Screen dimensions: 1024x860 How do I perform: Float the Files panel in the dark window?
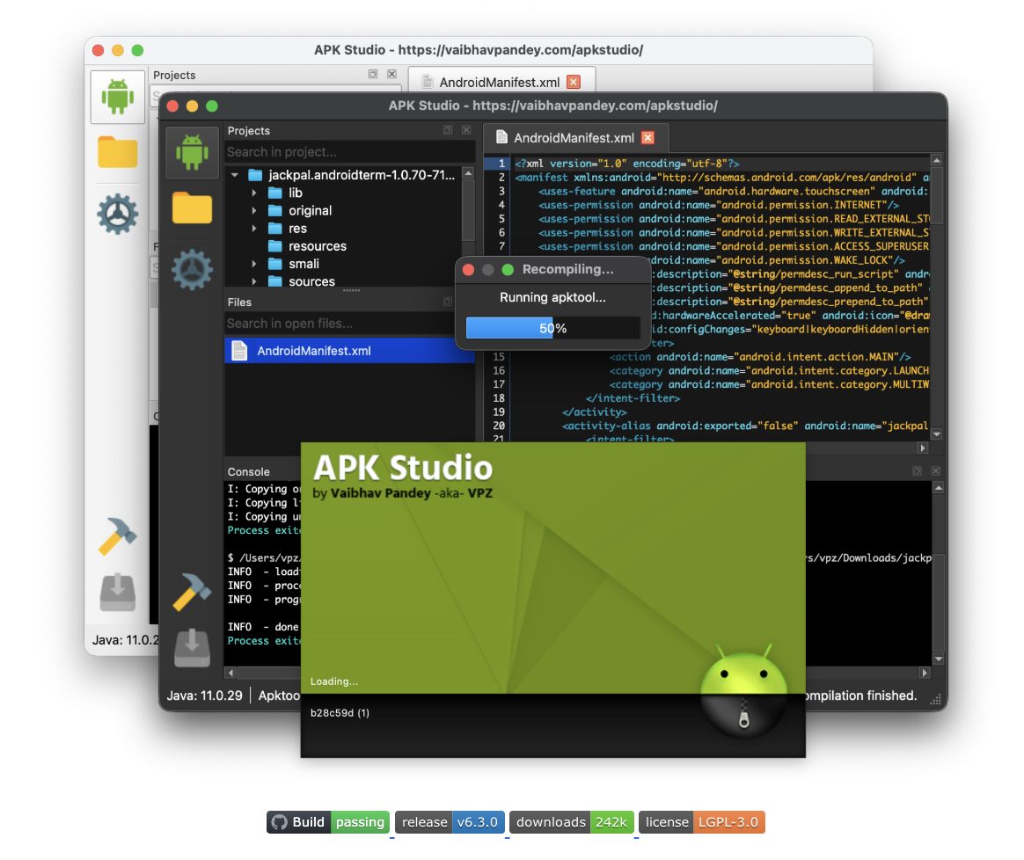pyautogui.click(x=448, y=302)
